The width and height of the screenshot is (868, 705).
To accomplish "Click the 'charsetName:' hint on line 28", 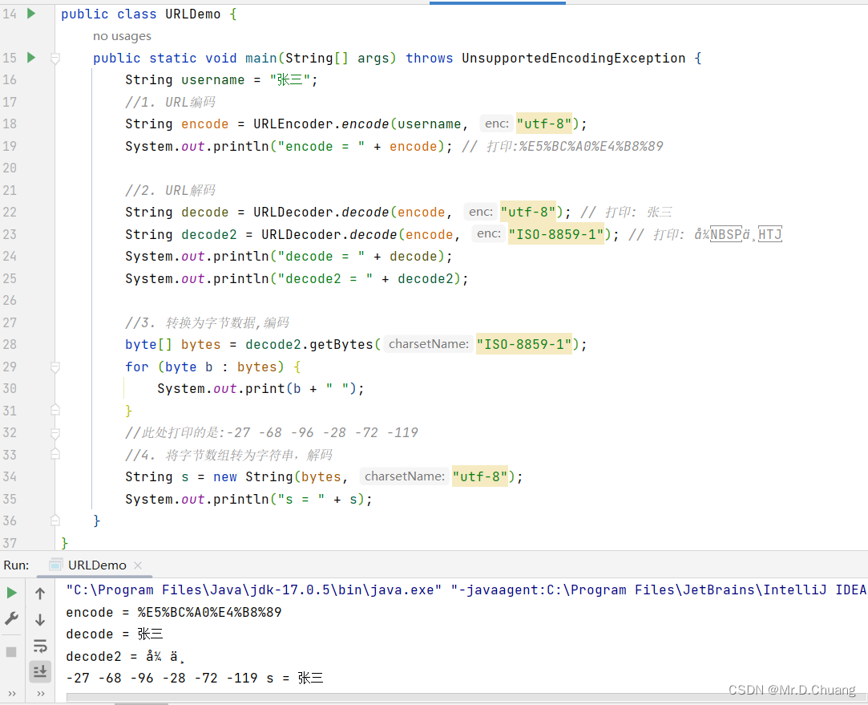I will click(429, 344).
